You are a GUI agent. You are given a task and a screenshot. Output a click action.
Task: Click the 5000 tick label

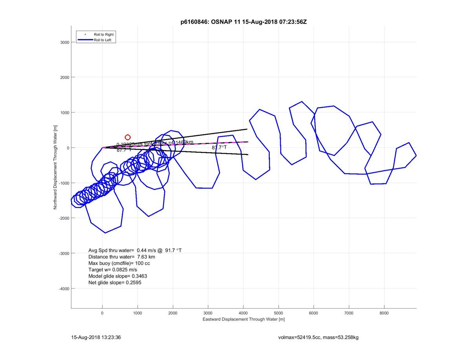click(279, 313)
